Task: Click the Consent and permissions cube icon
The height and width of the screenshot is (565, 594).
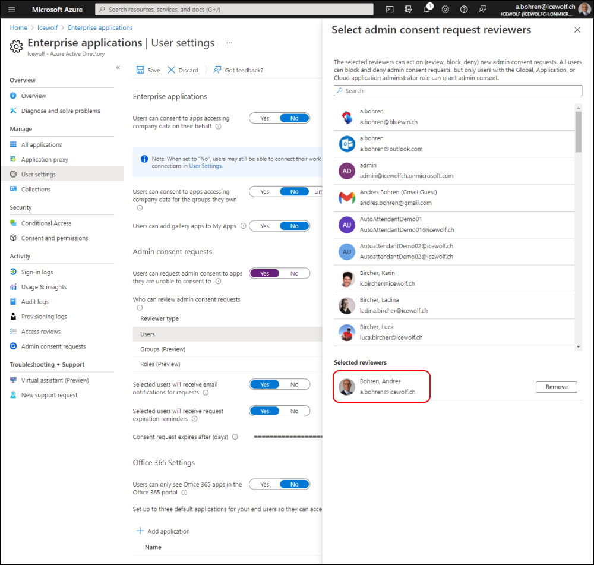Action: (x=13, y=238)
